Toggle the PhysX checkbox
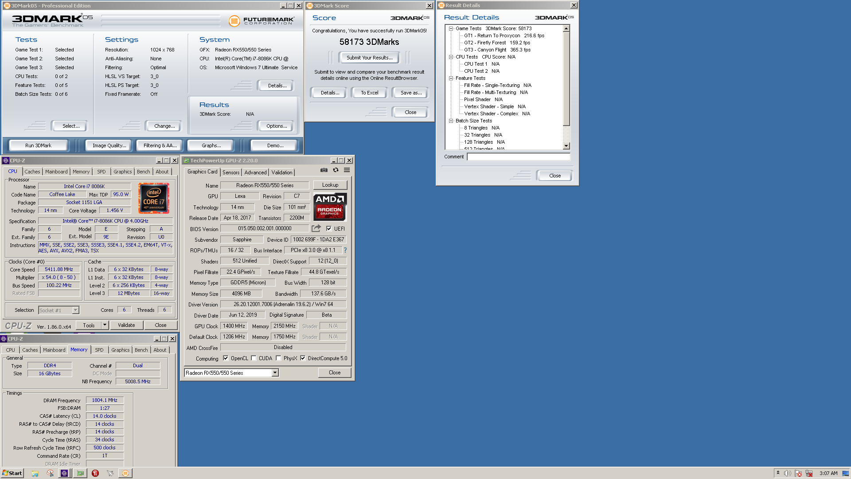 [278, 358]
